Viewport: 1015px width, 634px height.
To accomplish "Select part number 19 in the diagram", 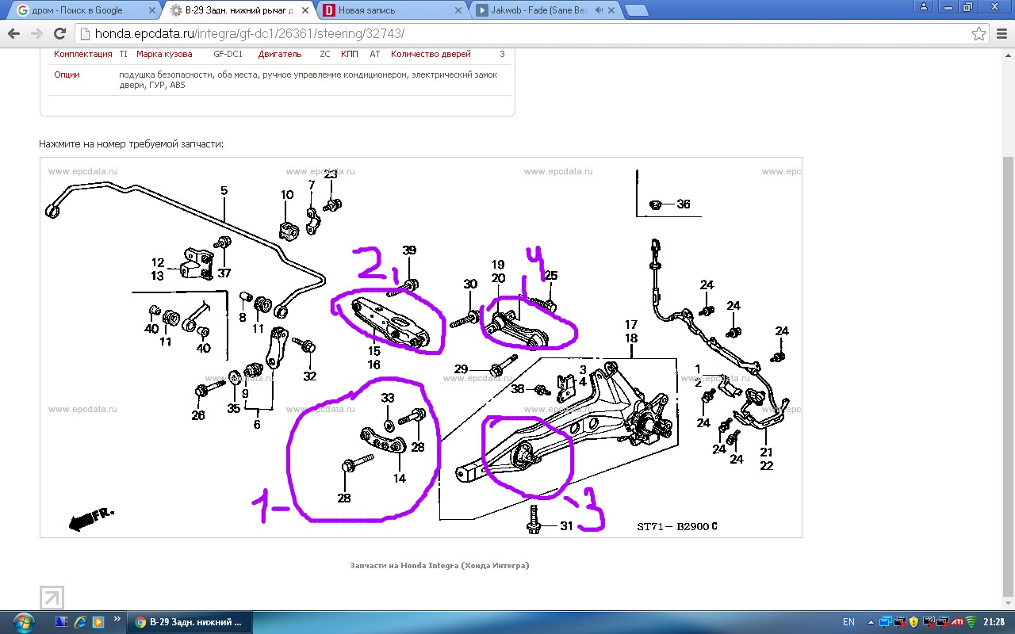I will click(498, 265).
